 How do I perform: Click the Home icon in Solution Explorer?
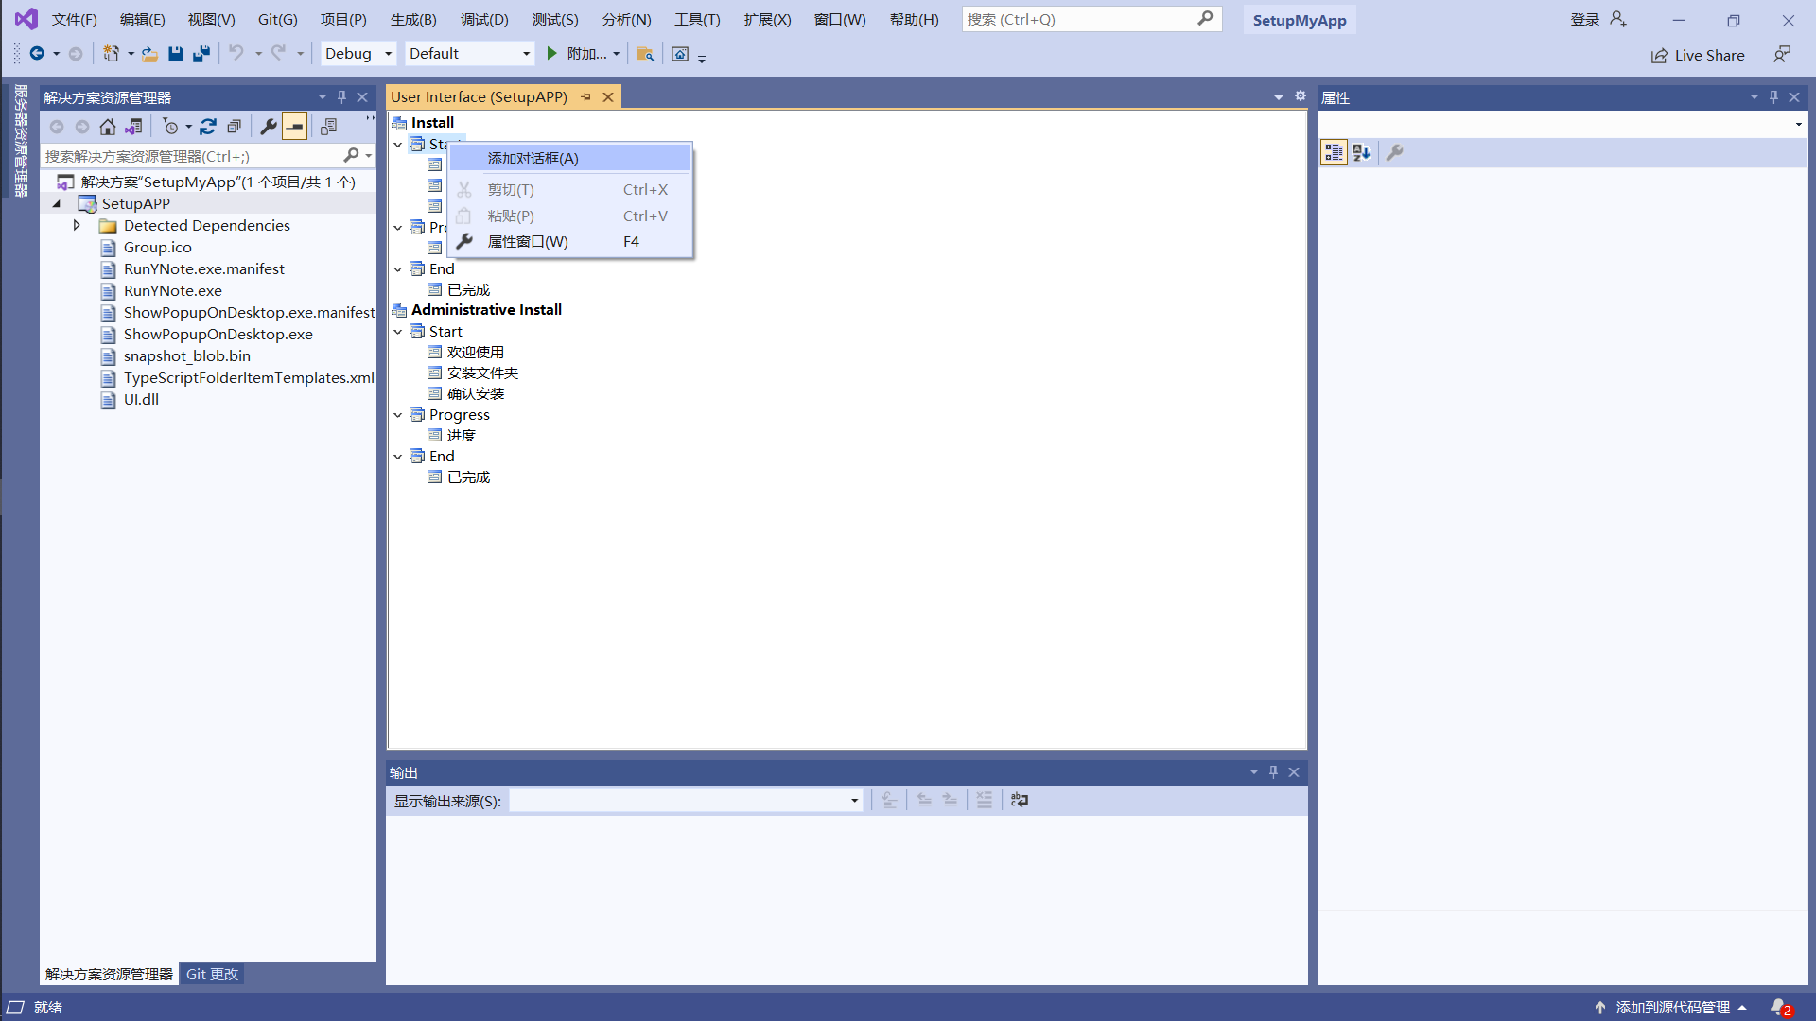tap(108, 127)
